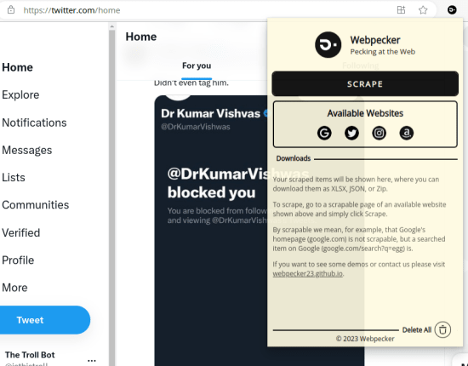Open Explore in the sidebar
Viewport: 468px width, 366px height.
coord(20,95)
